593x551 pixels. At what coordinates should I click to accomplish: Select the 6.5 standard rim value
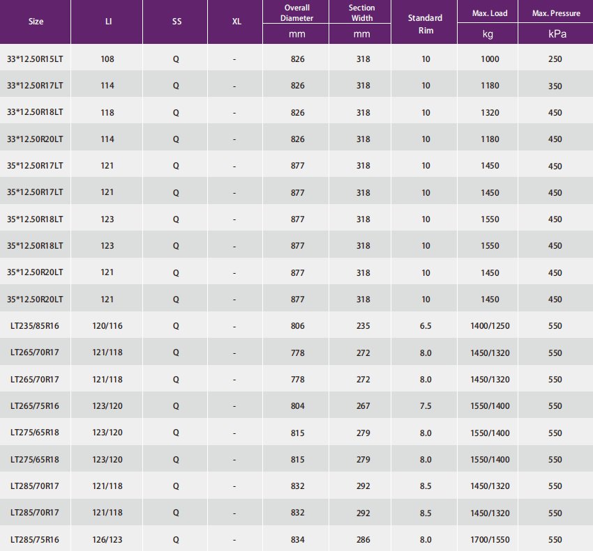(x=426, y=326)
